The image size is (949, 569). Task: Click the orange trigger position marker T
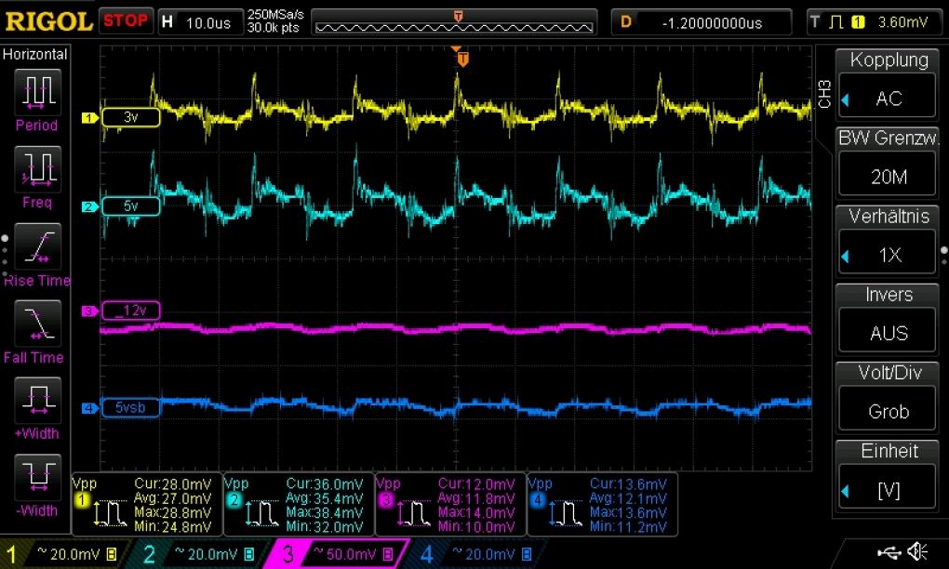pos(463,59)
